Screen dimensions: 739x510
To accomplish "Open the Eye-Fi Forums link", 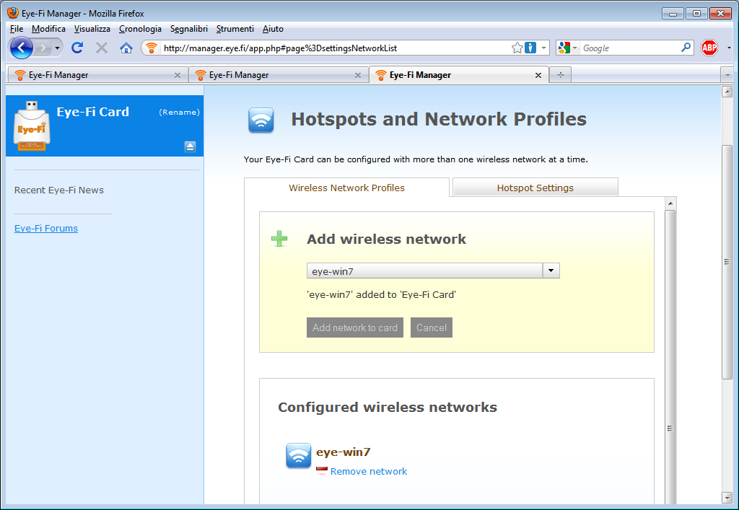I will tap(46, 229).
